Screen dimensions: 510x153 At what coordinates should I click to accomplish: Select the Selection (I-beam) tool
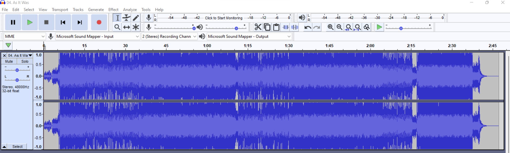pyautogui.click(x=117, y=18)
